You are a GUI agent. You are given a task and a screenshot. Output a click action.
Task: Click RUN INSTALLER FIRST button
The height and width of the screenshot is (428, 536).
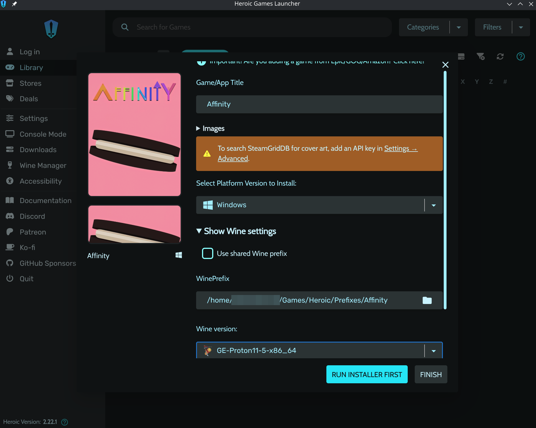[x=367, y=374]
